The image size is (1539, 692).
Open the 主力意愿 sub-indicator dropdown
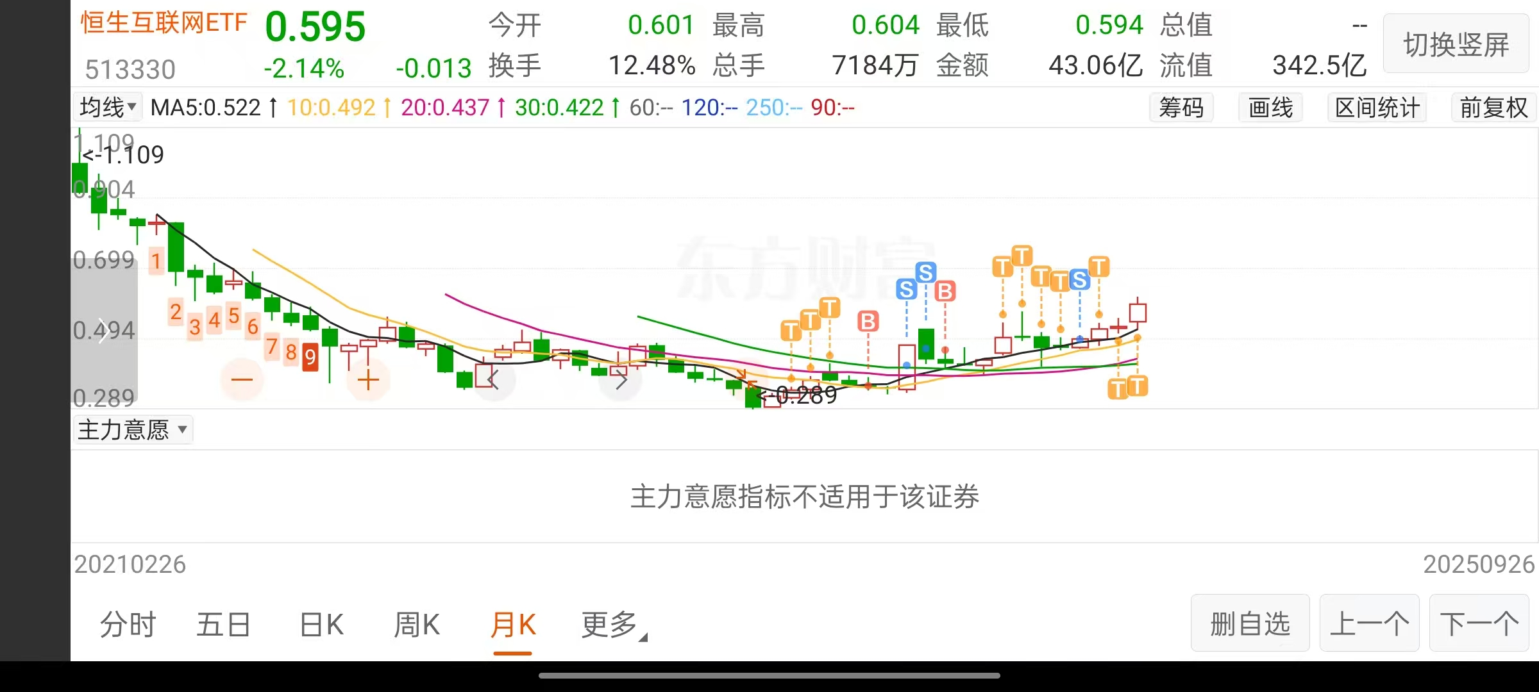pyautogui.click(x=133, y=429)
